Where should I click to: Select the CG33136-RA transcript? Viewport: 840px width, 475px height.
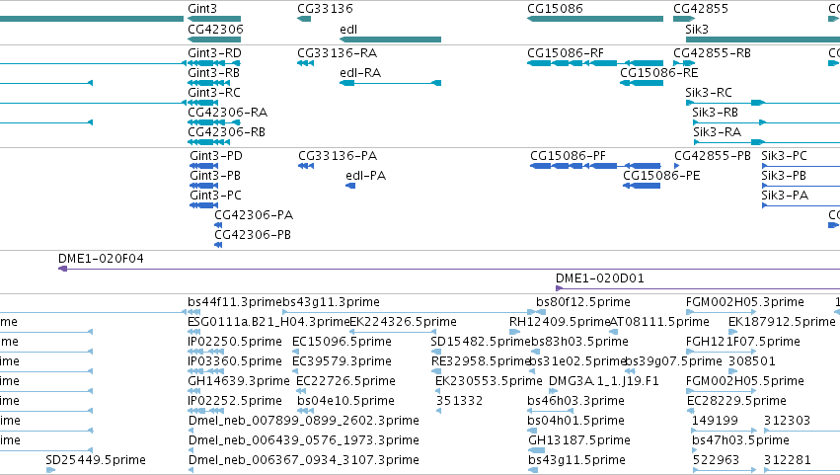pyautogui.click(x=305, y=63)
